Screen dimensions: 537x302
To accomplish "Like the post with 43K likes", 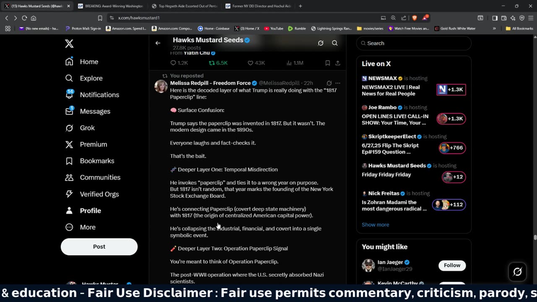I will click(x=256, y=63).
